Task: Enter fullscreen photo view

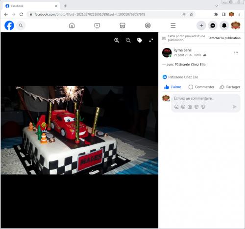Action: (x=151, y=40)
